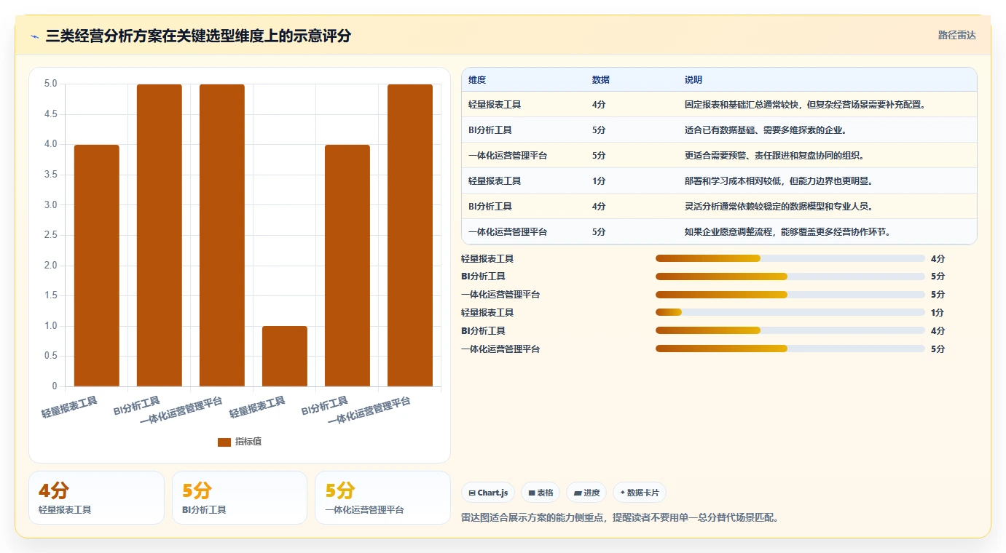Click table BI分析工具 cell in the 4分 row
Screen dimensions: 1006x553
tap(490, 207)
